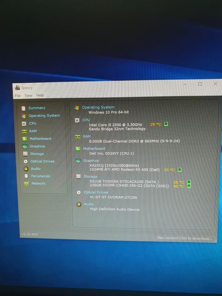Click 'HL-DT-ST DVDRAM GTC0N' text
222x296 pixels.
click(x=113, y=197)
